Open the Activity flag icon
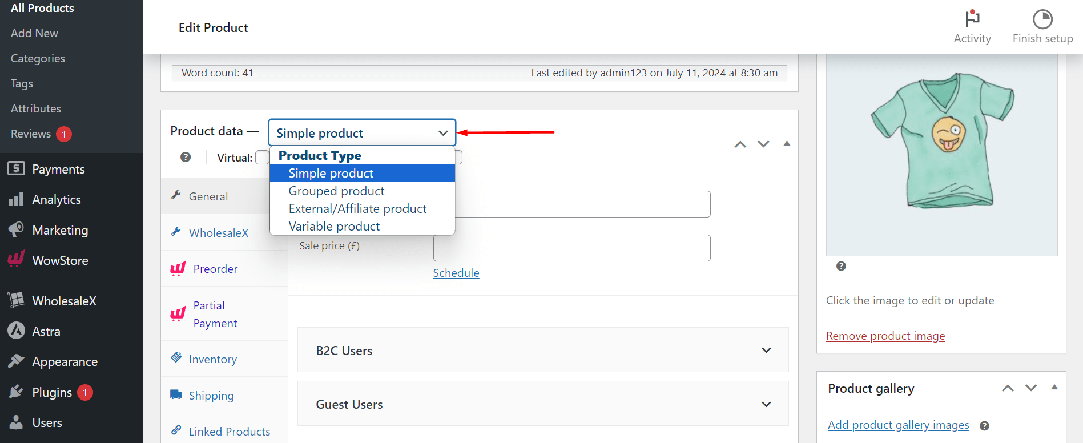1083x443 pixels. (972, 19)
